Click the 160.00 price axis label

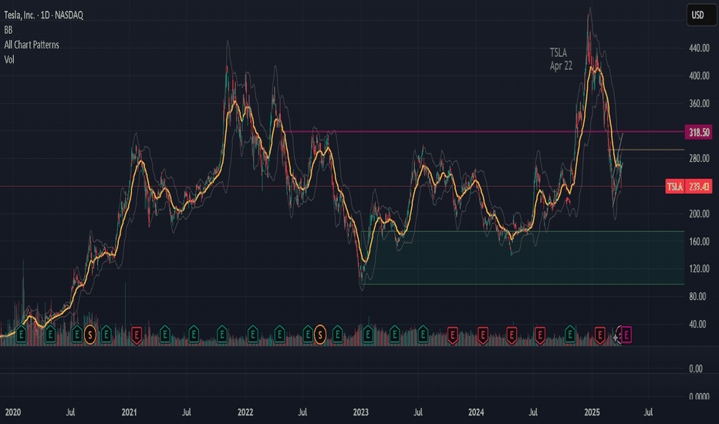[x=699, y=241]
